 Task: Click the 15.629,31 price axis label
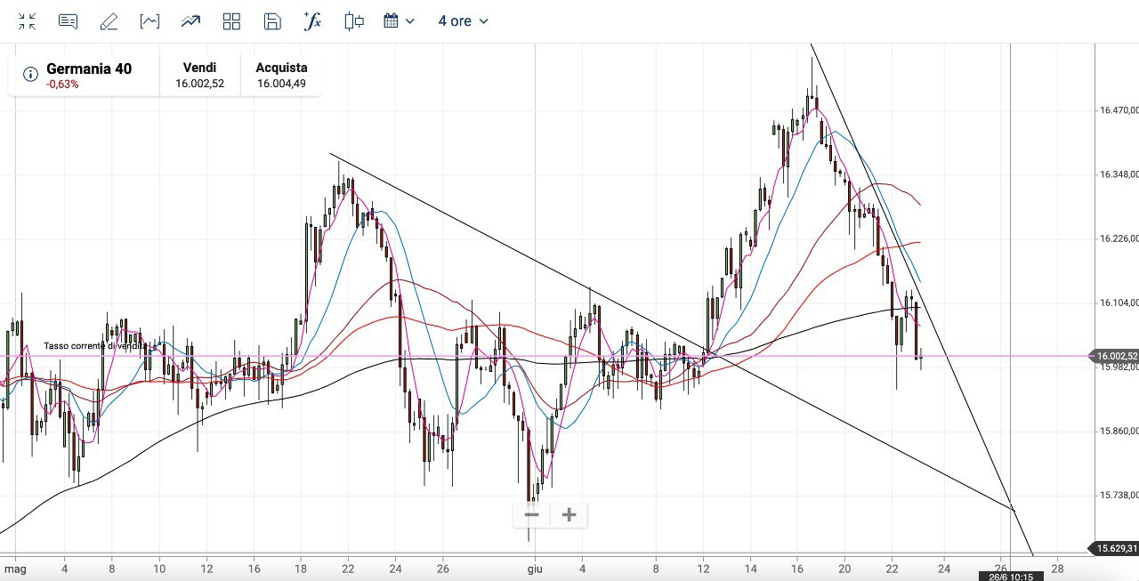point(1117,548)
